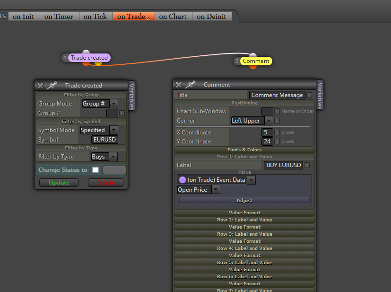Click the Comment node's top input connector
Image resolution: width=391 pixels, height=292 pixels.
coord(253,55)
